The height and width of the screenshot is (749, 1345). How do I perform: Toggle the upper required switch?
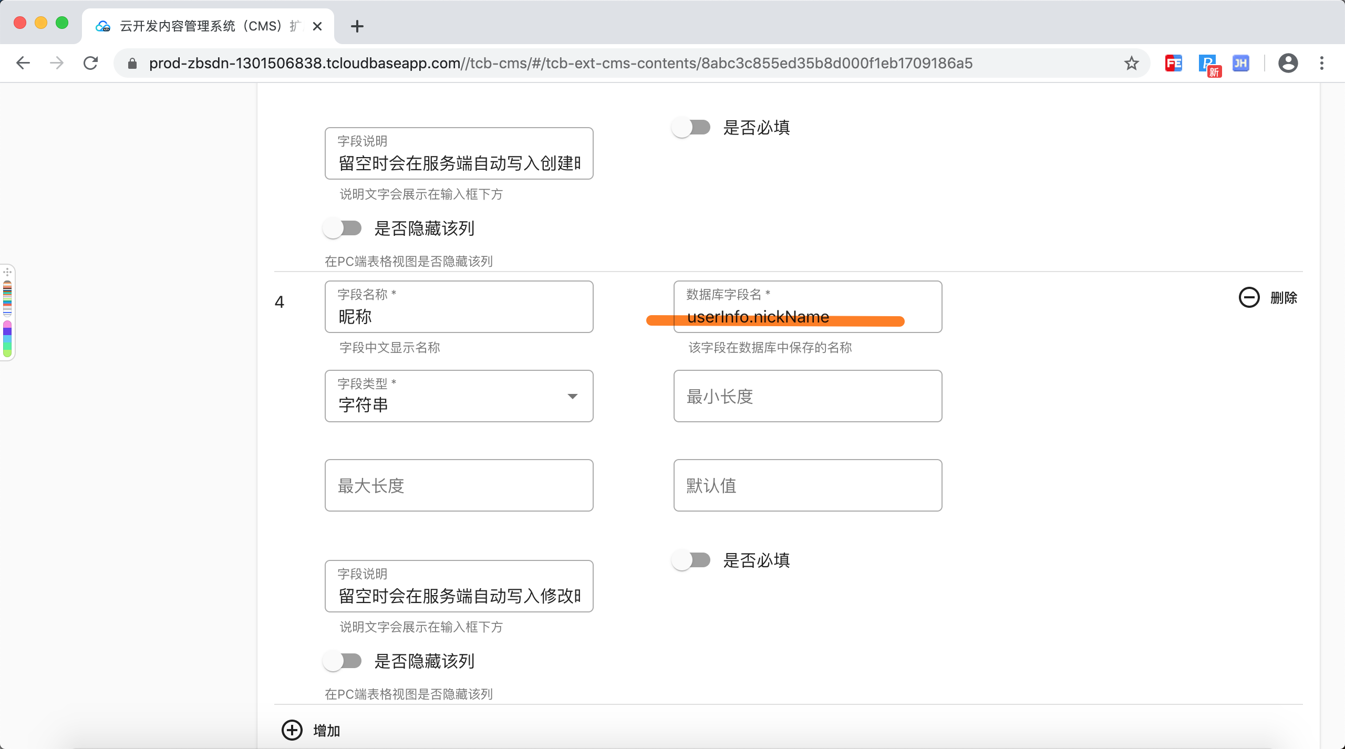[691, 127]
